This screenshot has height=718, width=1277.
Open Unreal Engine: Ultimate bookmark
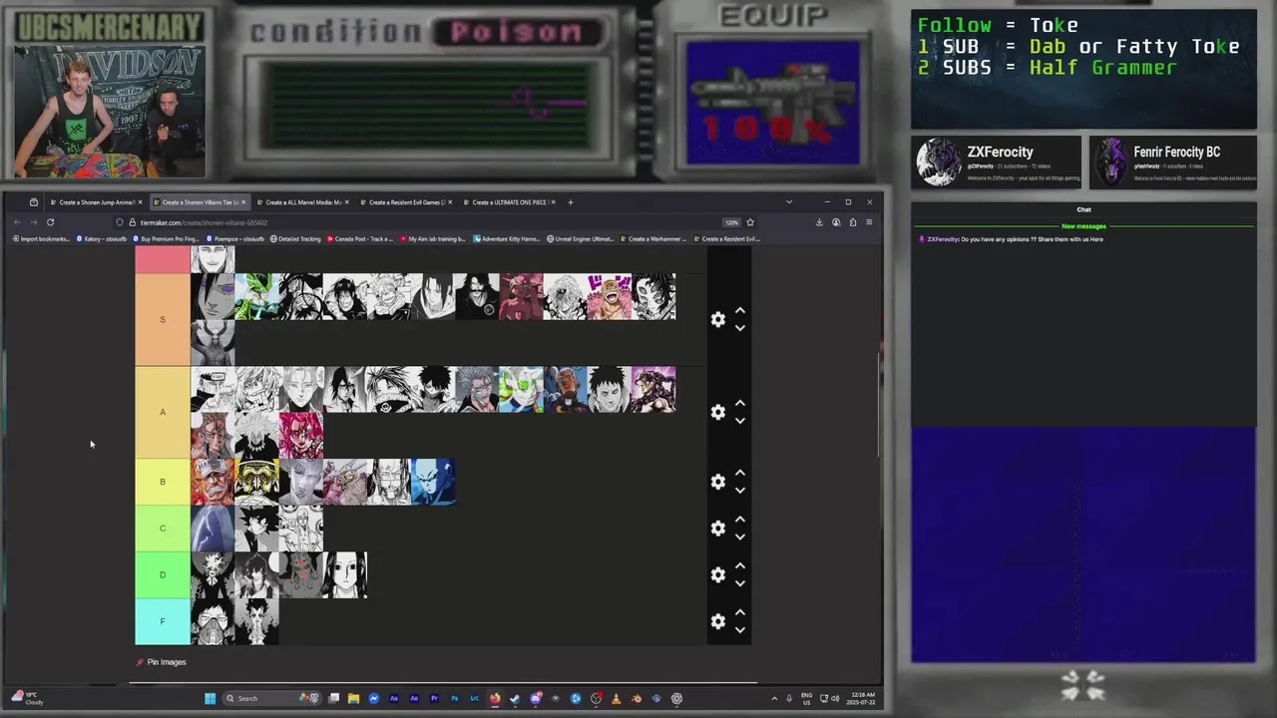(x=580, y=239)
